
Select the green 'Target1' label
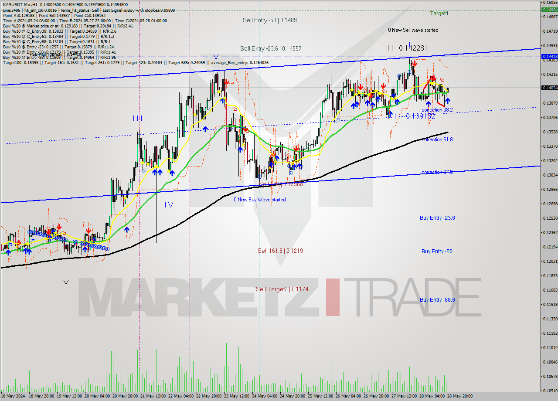tap(439, 14)
